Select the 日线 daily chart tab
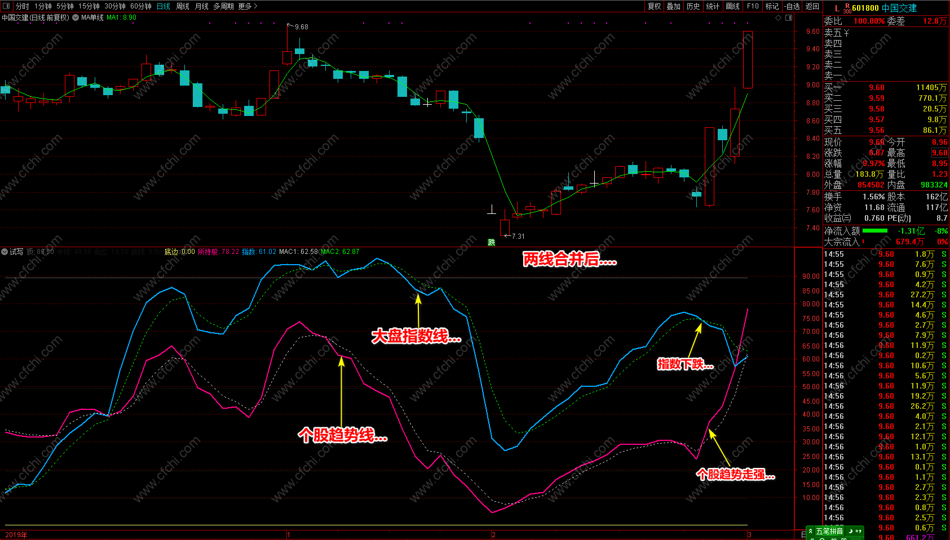 164,6
